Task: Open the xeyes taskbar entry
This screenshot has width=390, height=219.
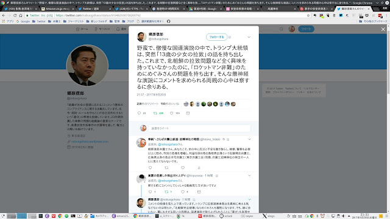Action: (247, 216)
